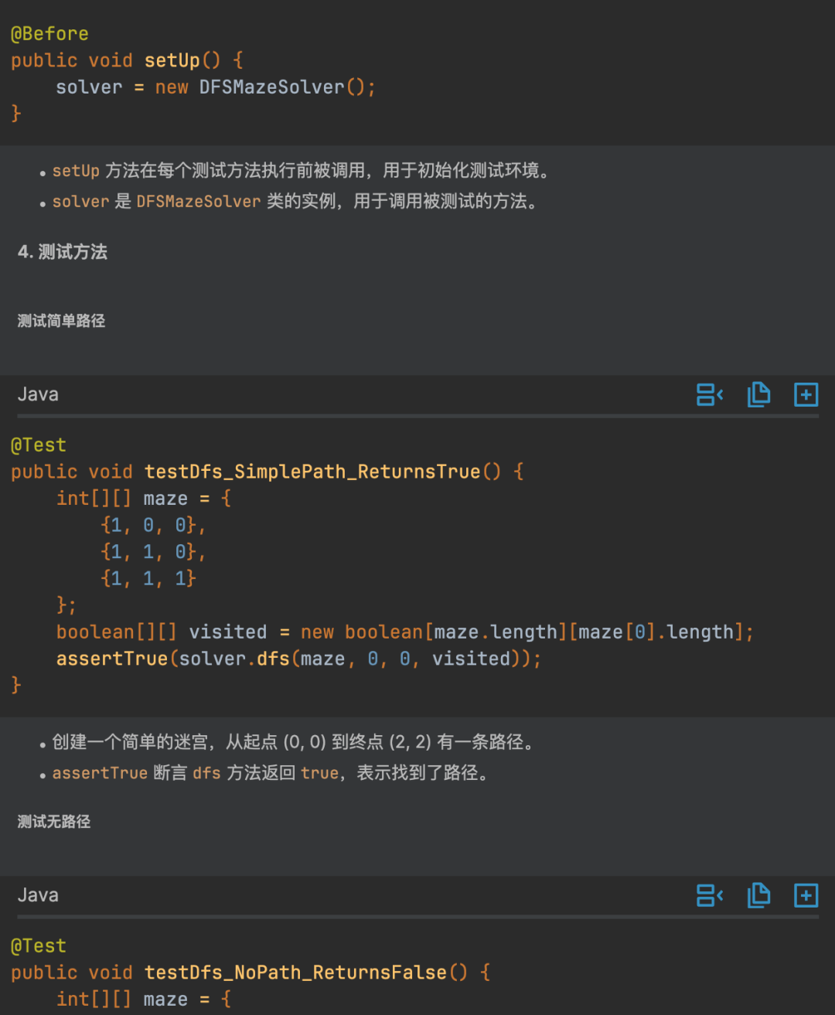The width and height of the screenshot is (835, 1015).
Task: Click 'int[][] maze = {' in NoPath test
Action: pyautogui.click(x=144, y=1000)
